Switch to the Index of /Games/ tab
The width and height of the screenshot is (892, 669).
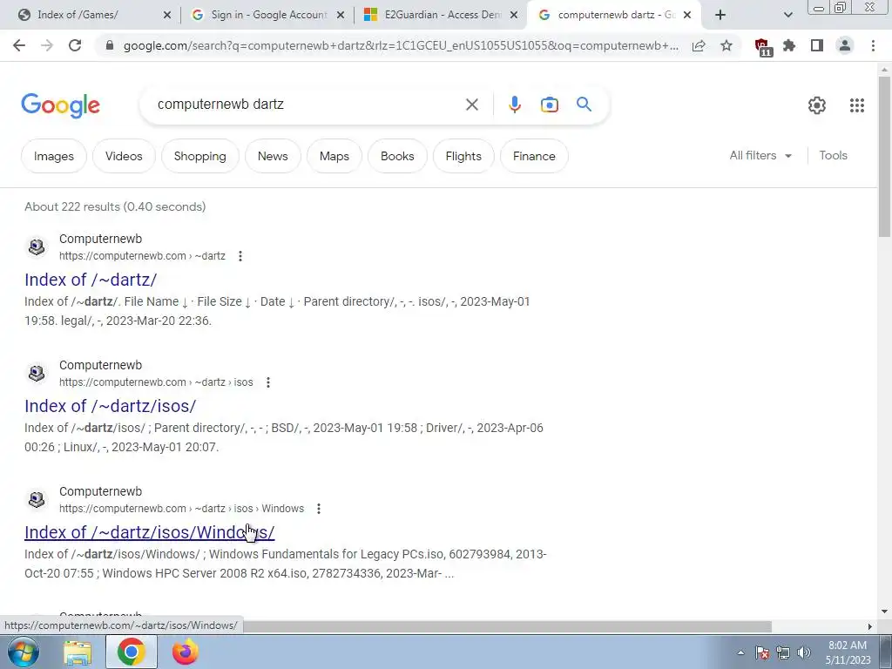(94, 15)
